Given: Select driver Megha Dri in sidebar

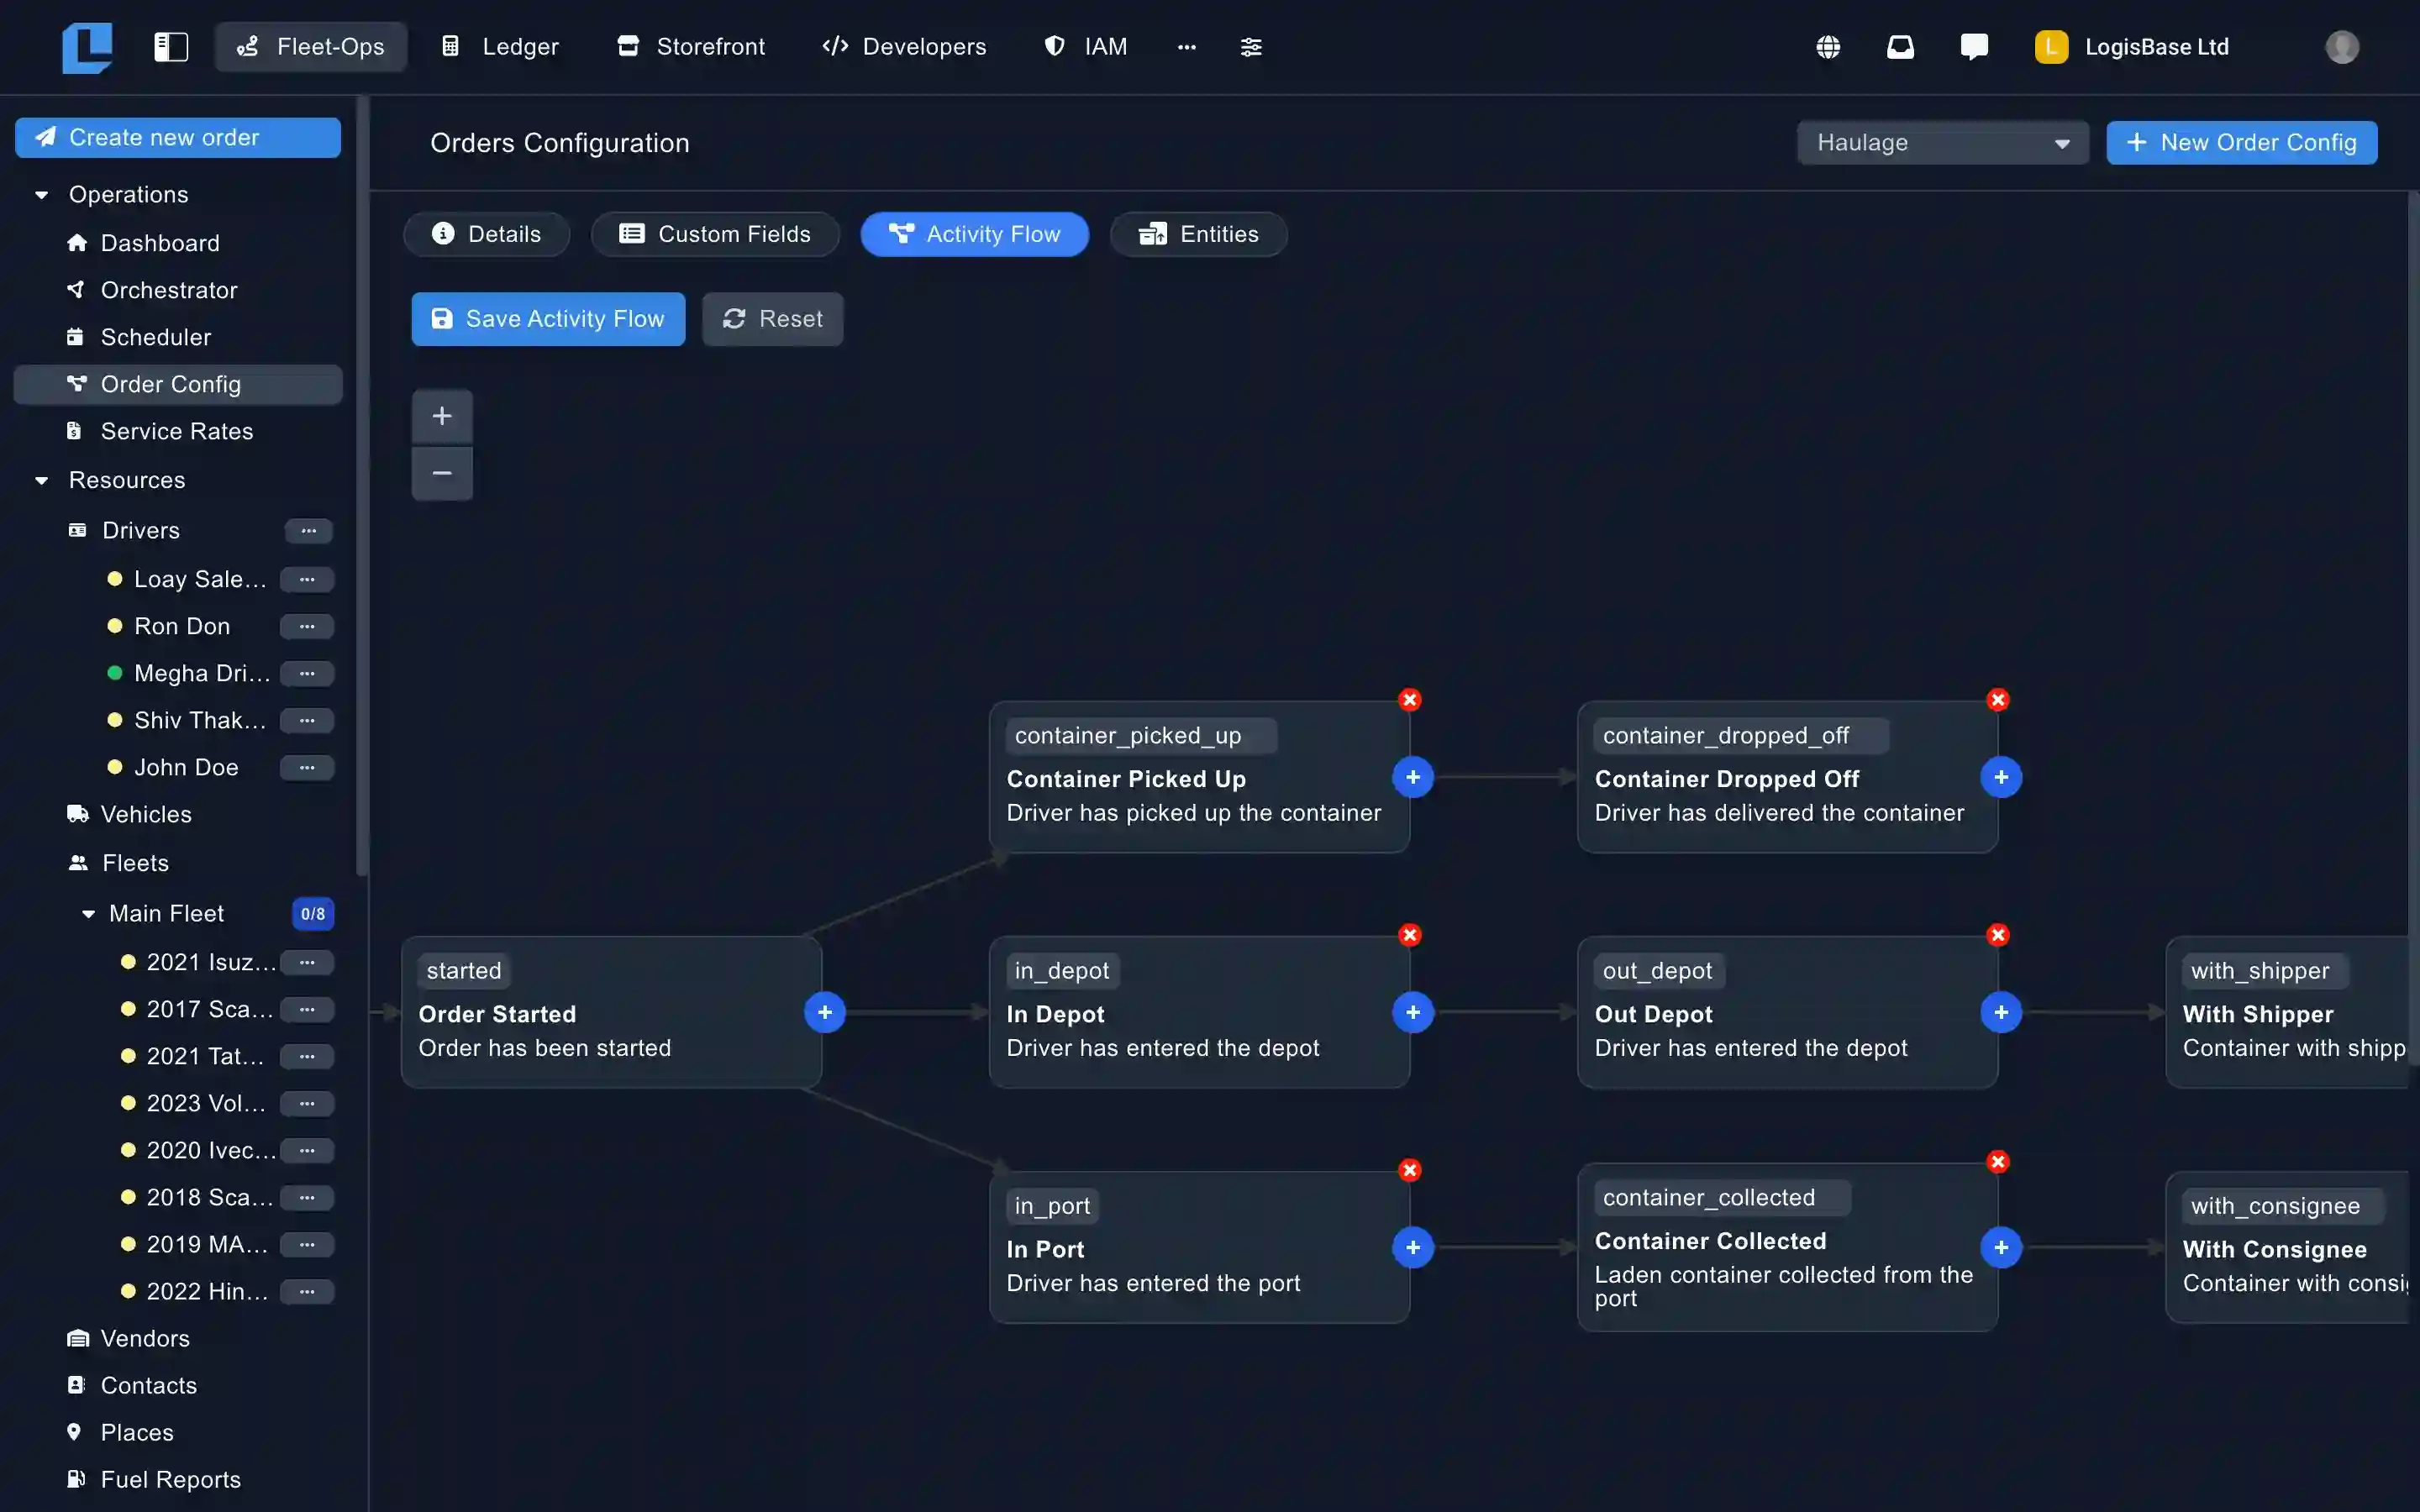Looking at the screenshot, I should 201,674.
